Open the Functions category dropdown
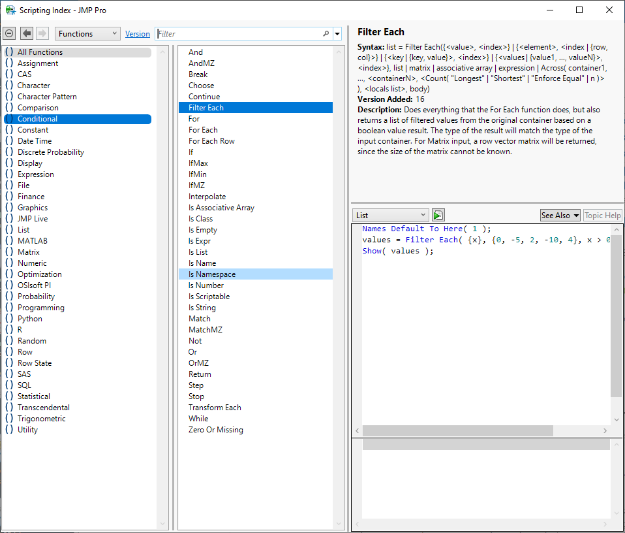Image resolution: width=625 pixels, height=533 pixels. (87, 34)
